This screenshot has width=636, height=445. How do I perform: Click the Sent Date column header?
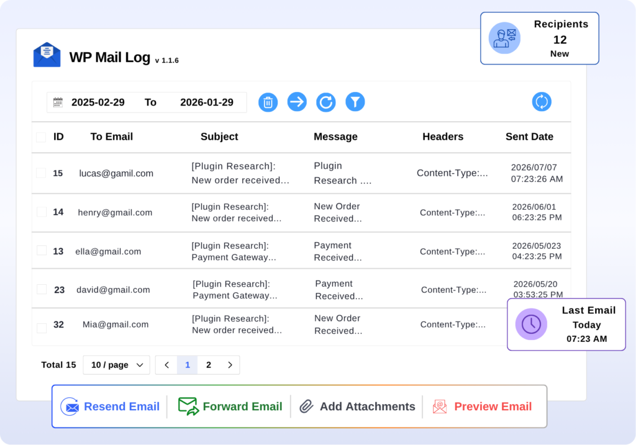coord(529,137)
